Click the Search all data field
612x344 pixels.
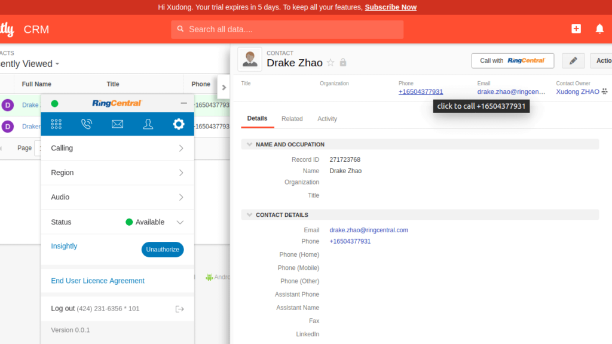pos(287,29)
